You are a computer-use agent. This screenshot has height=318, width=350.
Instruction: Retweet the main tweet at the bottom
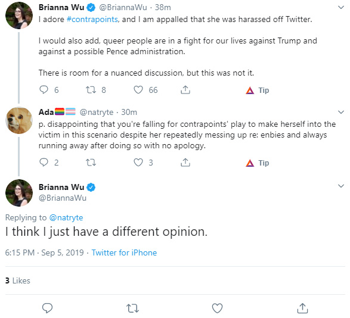132,308
